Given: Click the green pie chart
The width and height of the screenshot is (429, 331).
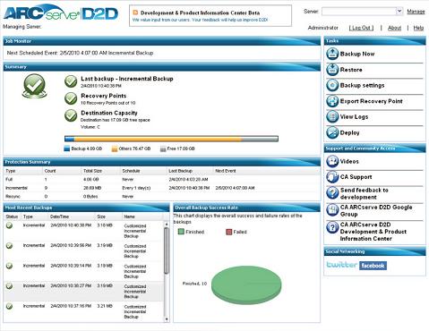Looking at the screenshot, I should coord(246,284).
